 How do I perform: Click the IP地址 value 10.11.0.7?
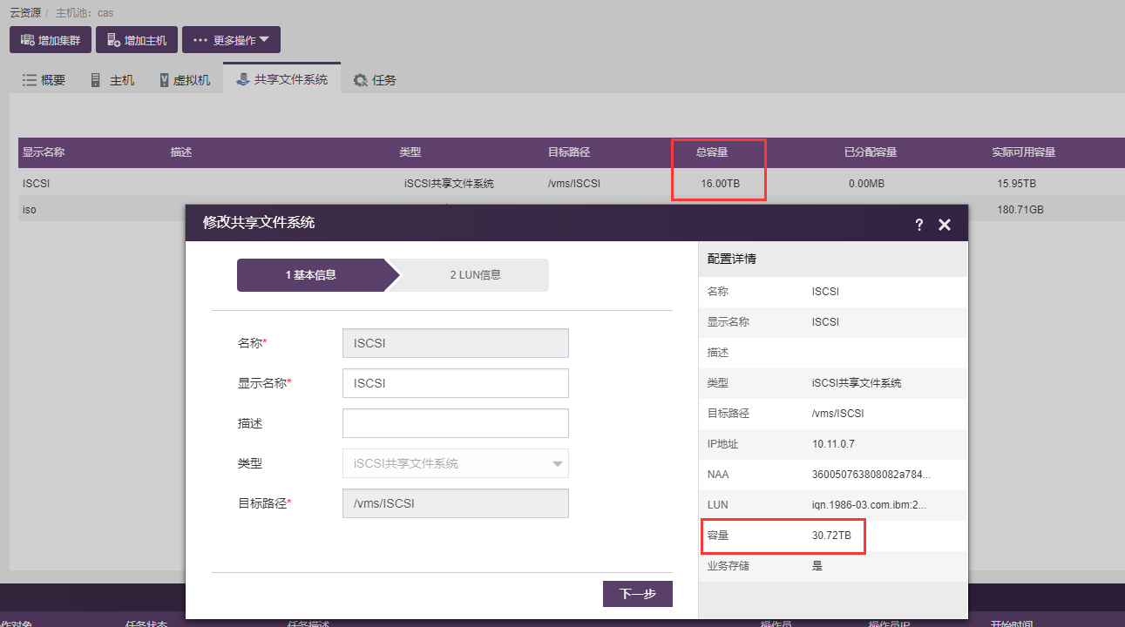tap(833, 444)
